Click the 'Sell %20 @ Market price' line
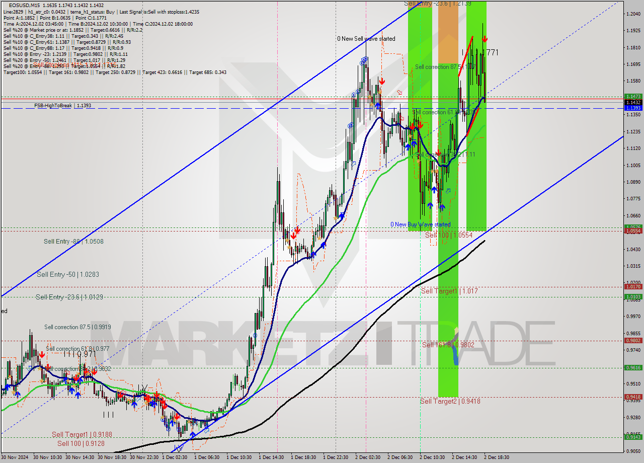This screenshot has height=463, width=644. tap(73, 30)
